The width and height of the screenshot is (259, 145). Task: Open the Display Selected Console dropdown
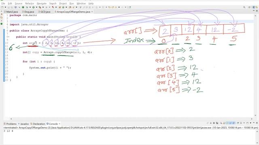[244, 123]
